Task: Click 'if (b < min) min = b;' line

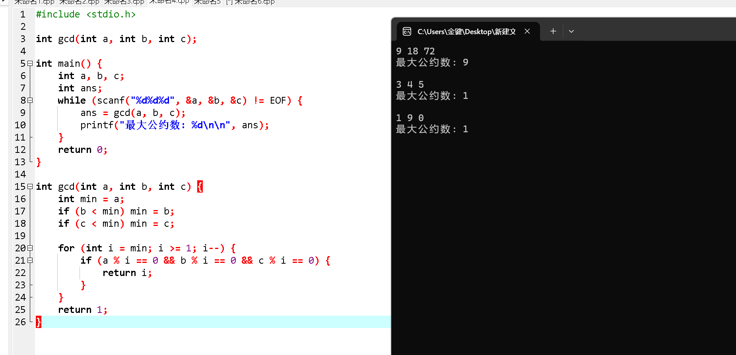Action: [116, 211]
